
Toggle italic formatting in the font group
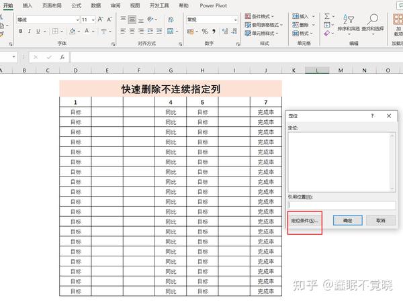30,32
